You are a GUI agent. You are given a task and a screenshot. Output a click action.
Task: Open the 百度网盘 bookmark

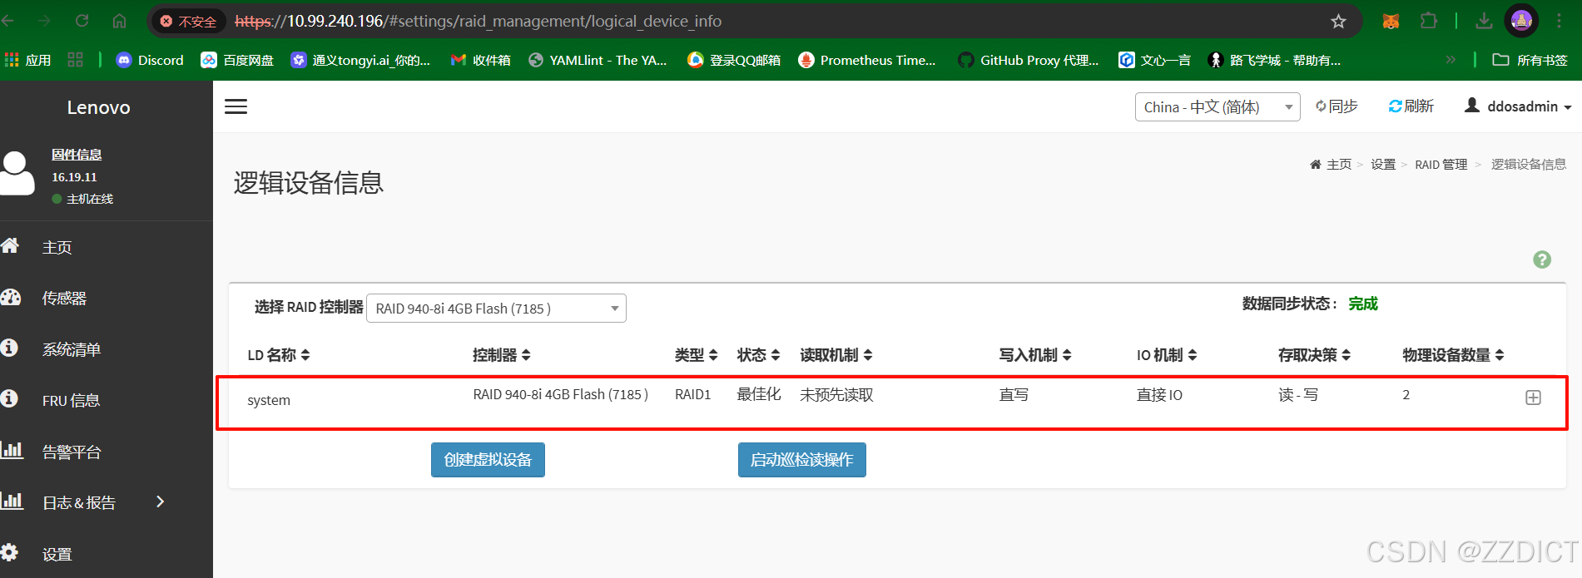pyautogui.click(x=238, y=60)
